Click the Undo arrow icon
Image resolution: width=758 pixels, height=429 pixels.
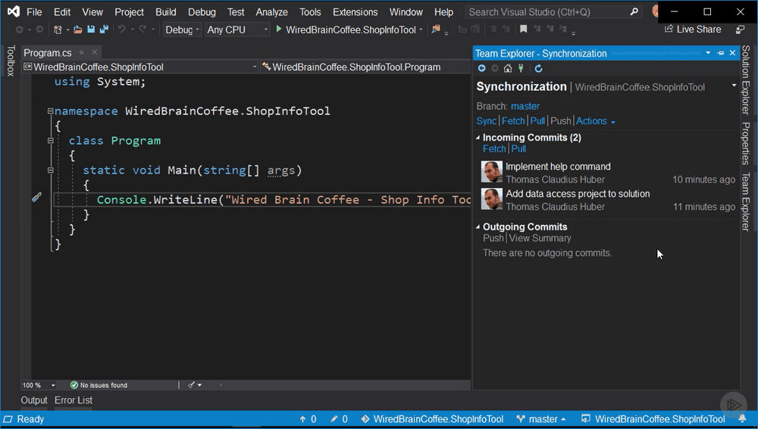click(x=121, y=30)
